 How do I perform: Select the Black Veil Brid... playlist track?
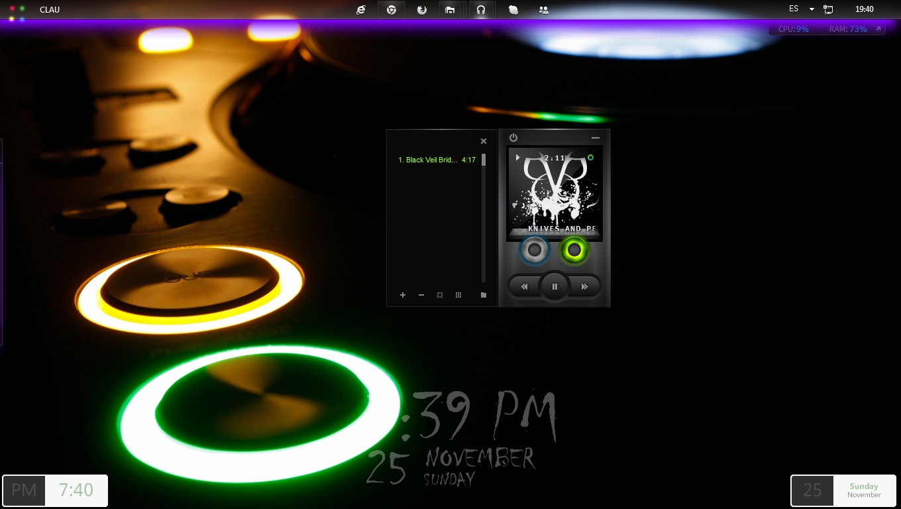[428, 160]
